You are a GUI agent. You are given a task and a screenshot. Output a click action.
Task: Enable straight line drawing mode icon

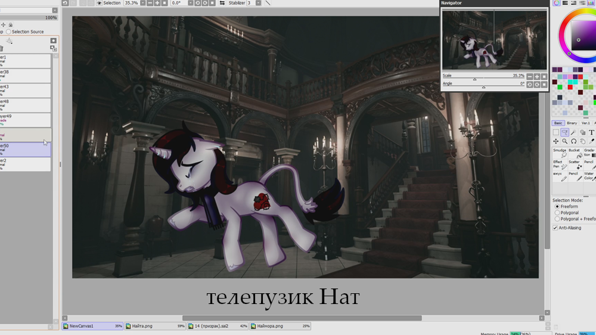tap(268, 2)
